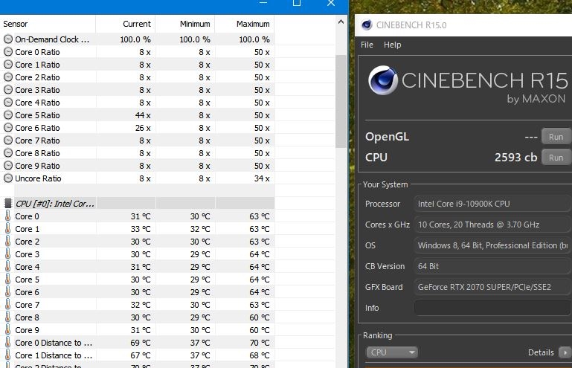The image size is (572, 368).
Task: Click the thermometer icon beside Core 0 temperature
Action: pyautogui.click(x=8, y=216)
